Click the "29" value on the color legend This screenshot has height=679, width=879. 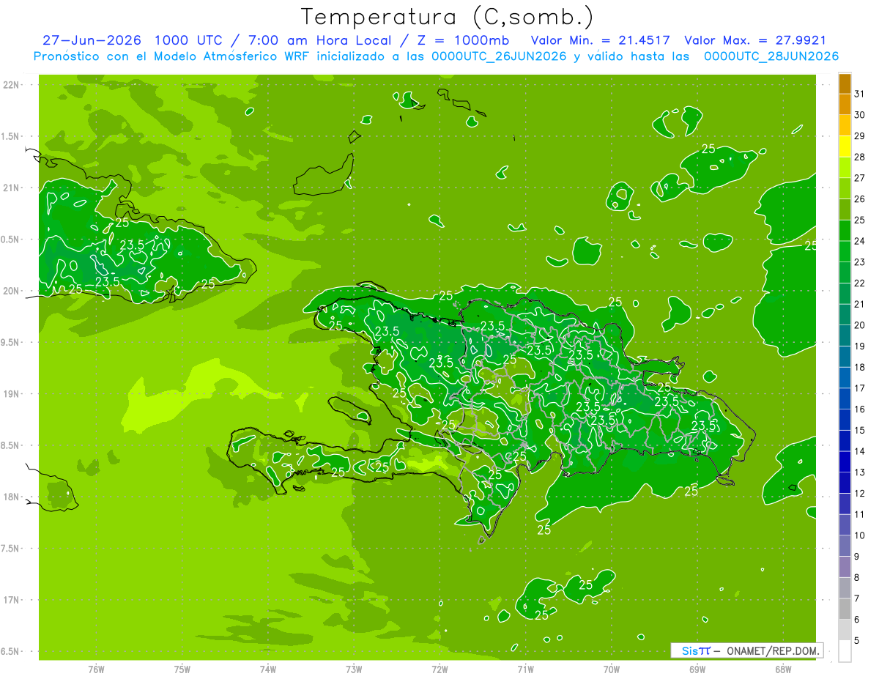(x=859, y=136)
